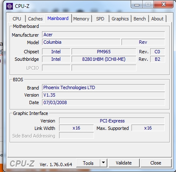
Task: Click the empty Side Band Addressing field
Action: coord(77,135)
